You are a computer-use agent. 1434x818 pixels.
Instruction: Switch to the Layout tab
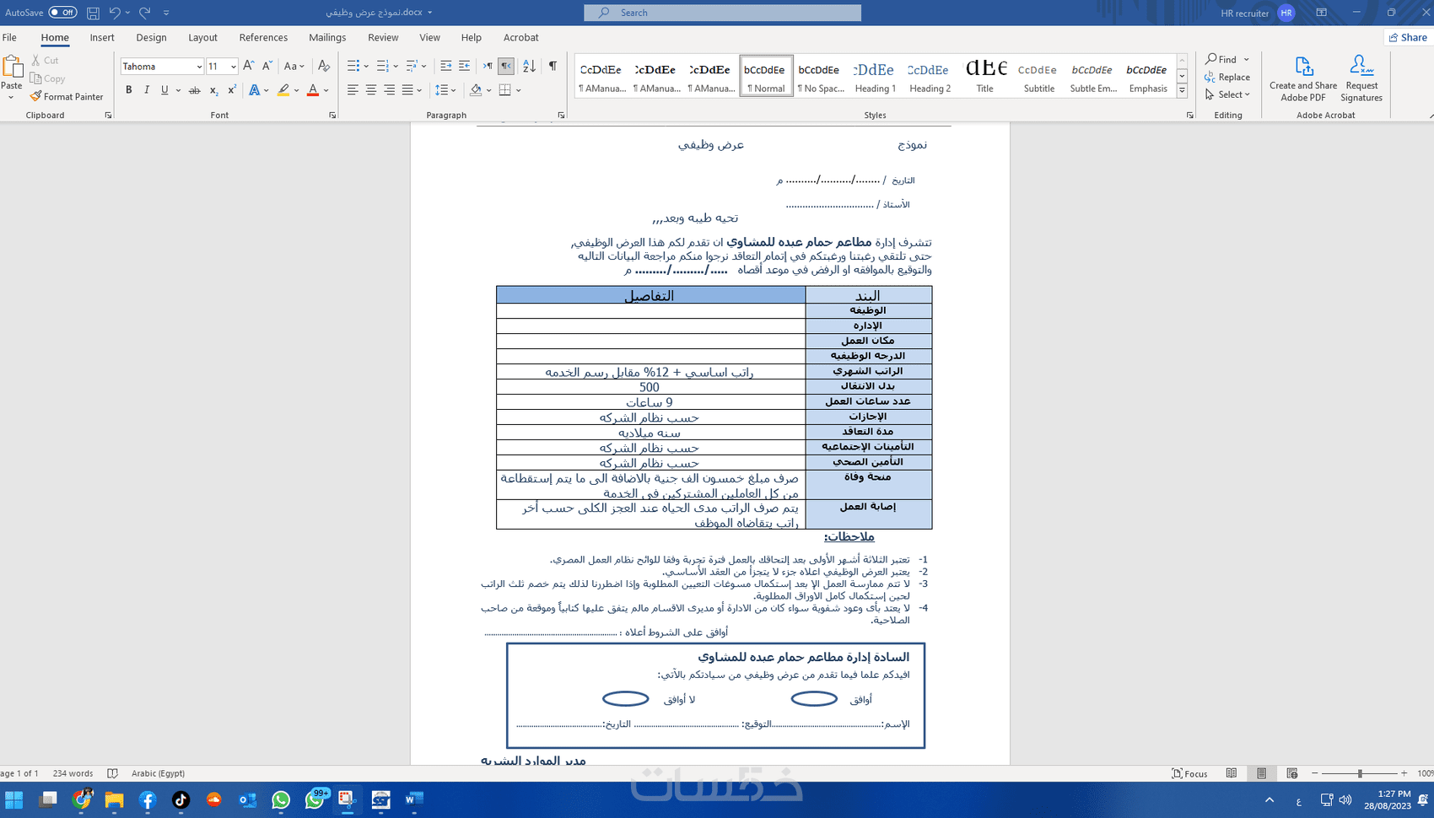(202, 37)
